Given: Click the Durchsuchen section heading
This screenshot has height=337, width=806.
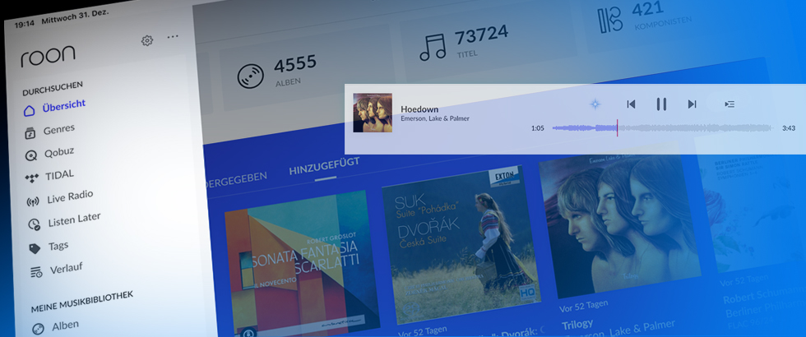Looking at the screenshot, I should click(x=53, y=89).
